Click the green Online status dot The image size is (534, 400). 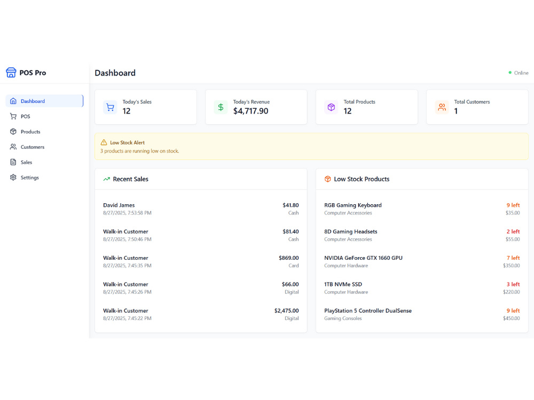point(510,73)
